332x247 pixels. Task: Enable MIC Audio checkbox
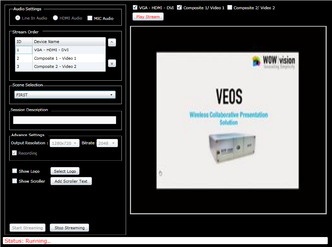coord(90,18)
